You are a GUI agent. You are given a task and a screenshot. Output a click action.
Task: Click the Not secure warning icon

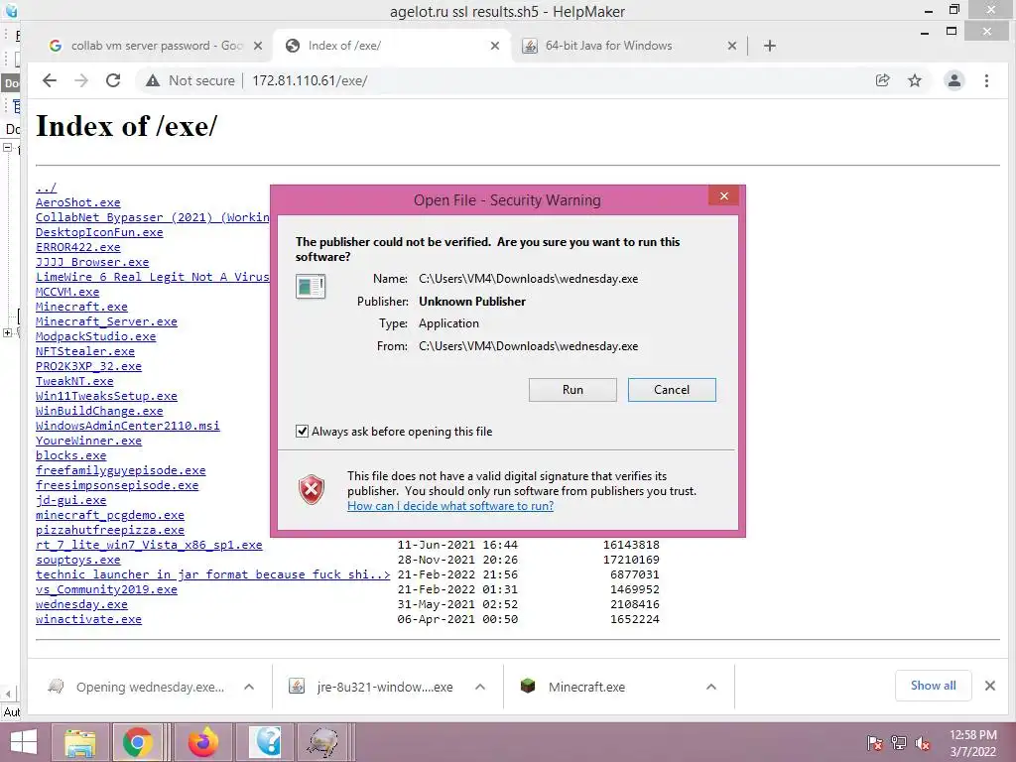[152, 80]
